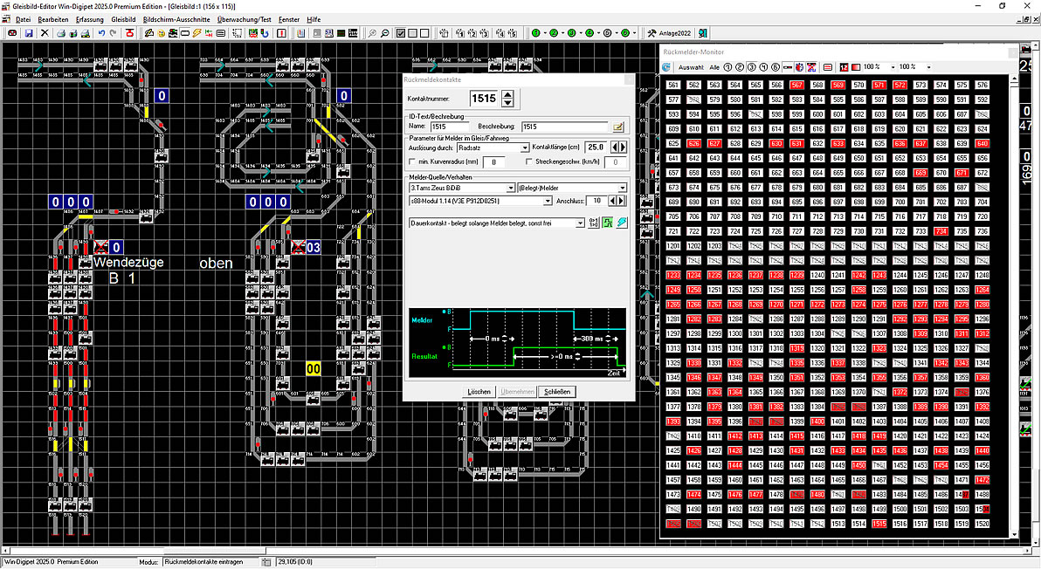Viewport: 1041px width, 569px height.
Task: Click the green signal waveform icon
Action: point(608,223)
